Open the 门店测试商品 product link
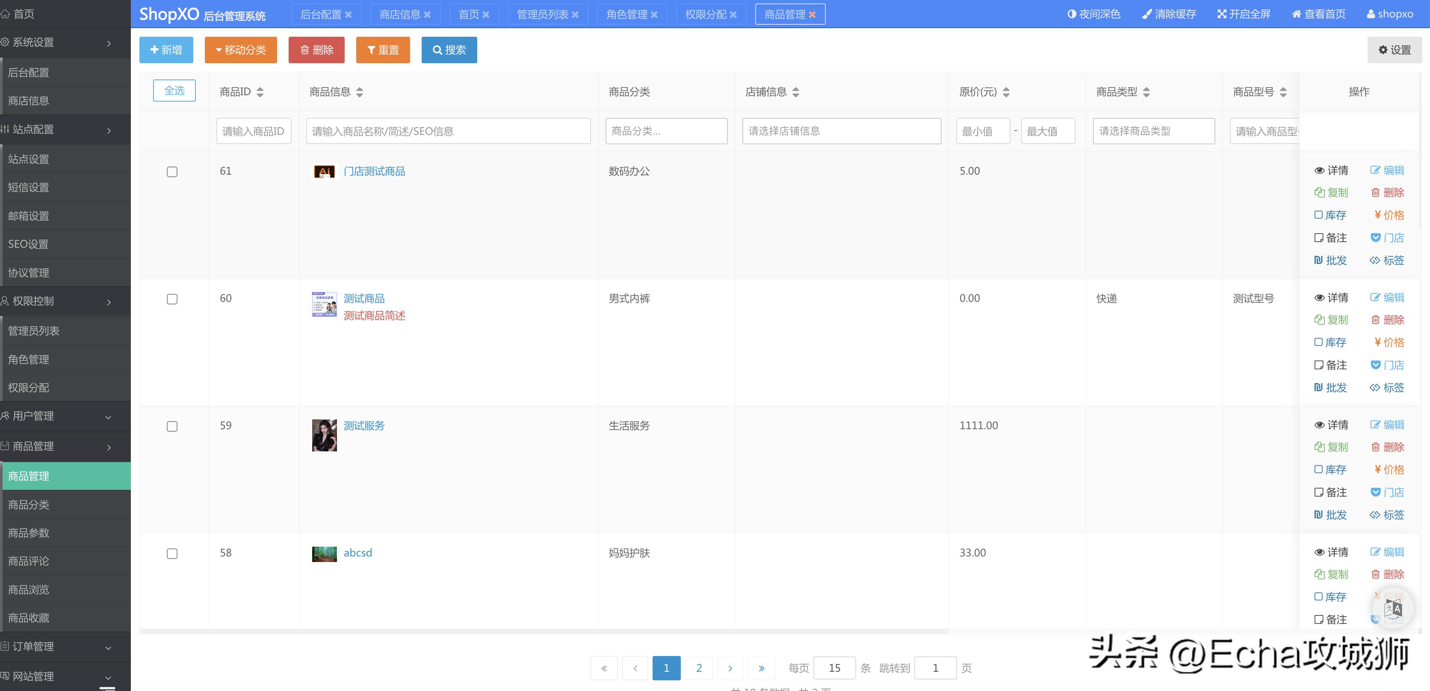This screenshot has width=1430, height=691. (374, 171)
